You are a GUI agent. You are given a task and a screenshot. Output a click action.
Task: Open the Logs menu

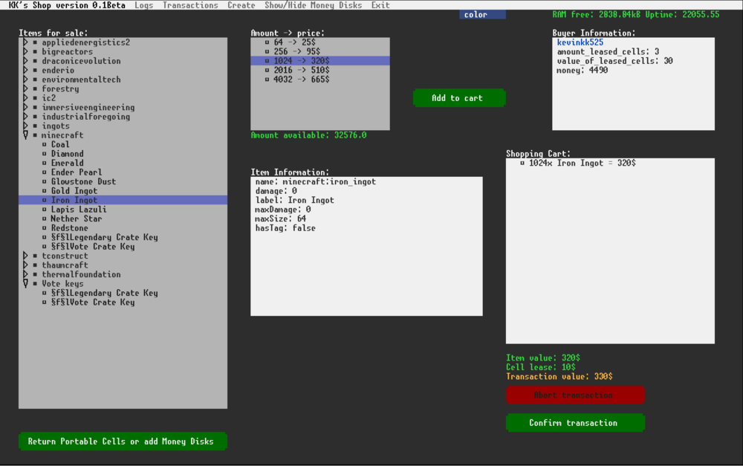[144, 5]
